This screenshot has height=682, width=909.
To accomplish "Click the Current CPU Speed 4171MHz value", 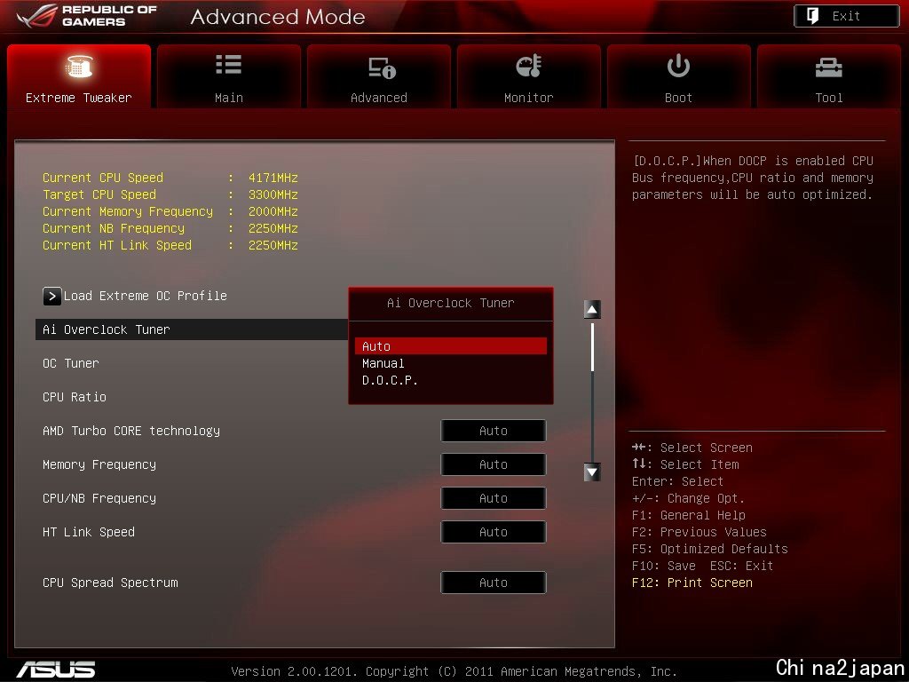I will (273, 178).
